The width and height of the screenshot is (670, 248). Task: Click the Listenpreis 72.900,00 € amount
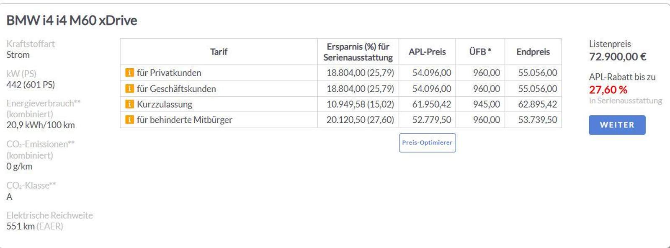pos(618,57)
